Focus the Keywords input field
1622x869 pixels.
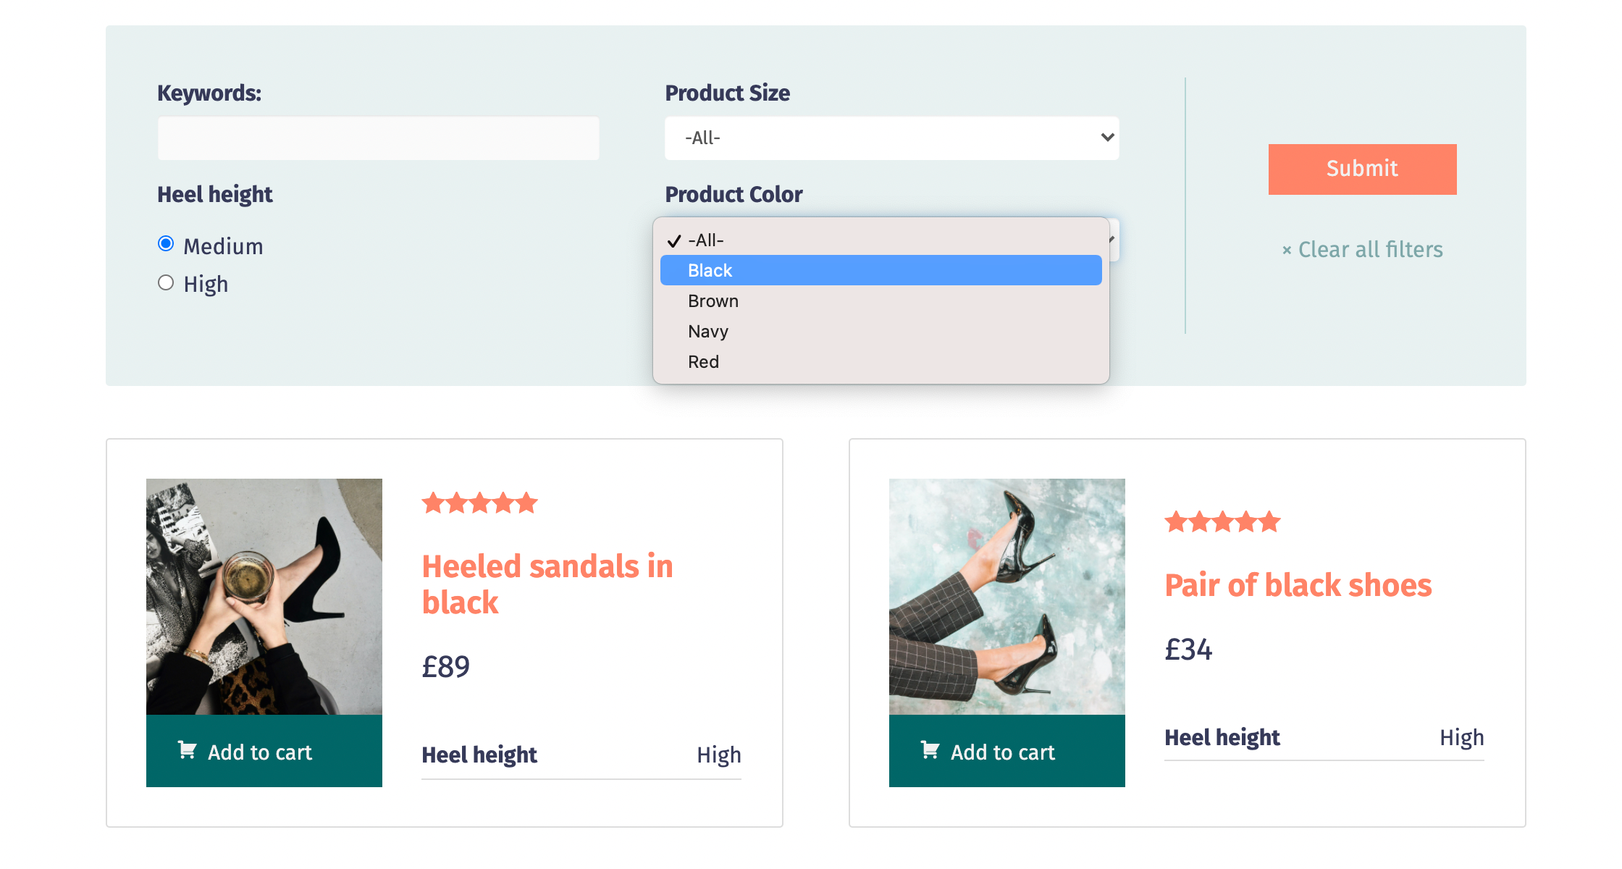point(378,138)
